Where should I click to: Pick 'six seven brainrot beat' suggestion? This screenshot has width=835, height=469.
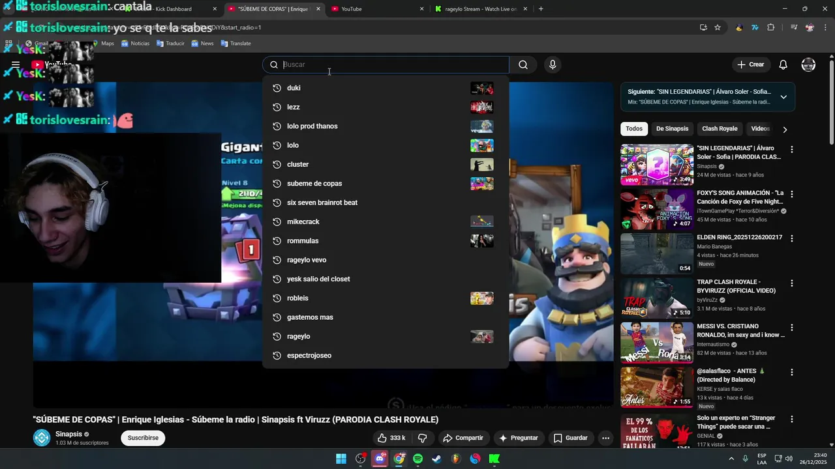386,203
